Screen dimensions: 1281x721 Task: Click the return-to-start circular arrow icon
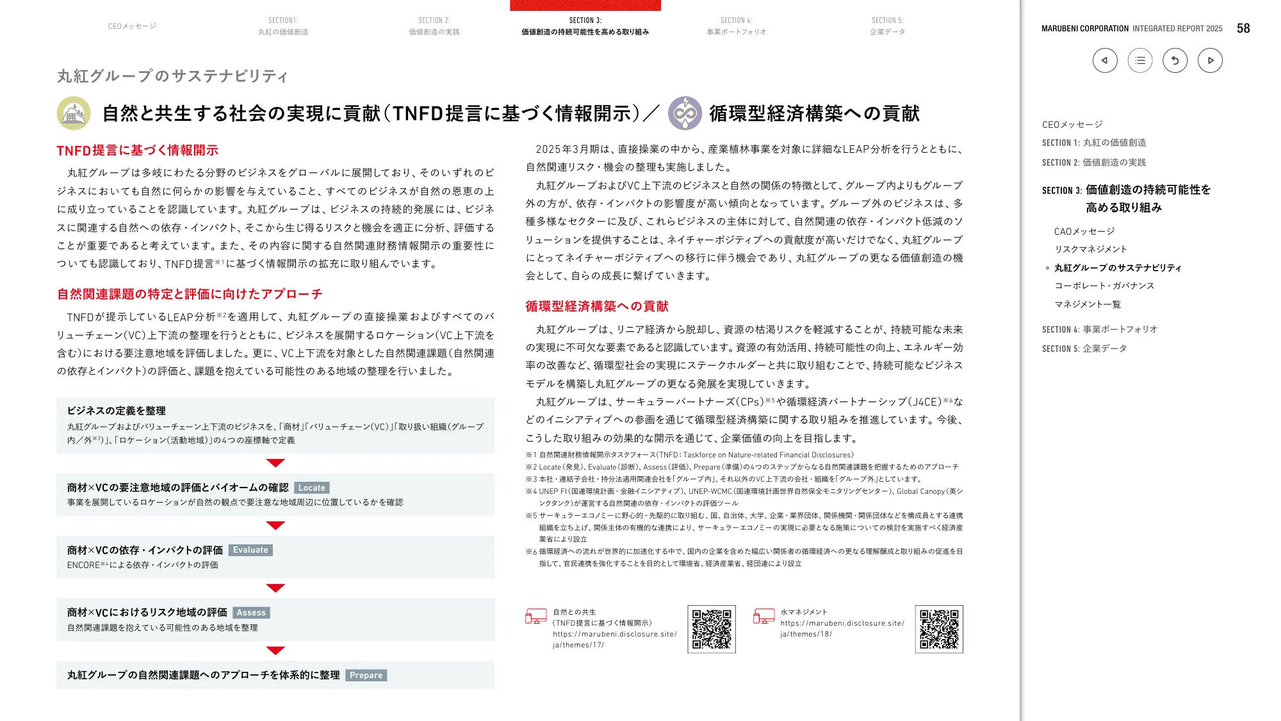click(x=1175, y=59)
